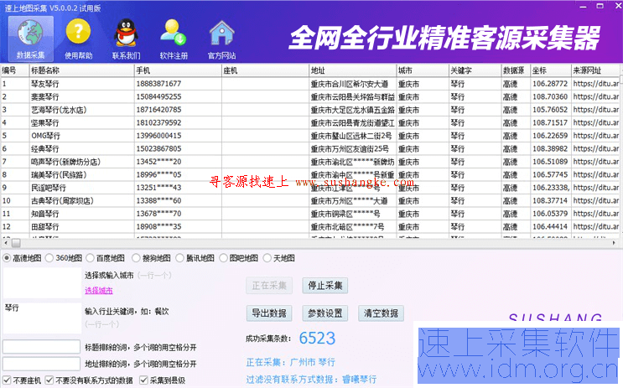This screenshot has width=623, height=388.
Task: Click the 标题排除的词 input field
Action: click(41, 347)
